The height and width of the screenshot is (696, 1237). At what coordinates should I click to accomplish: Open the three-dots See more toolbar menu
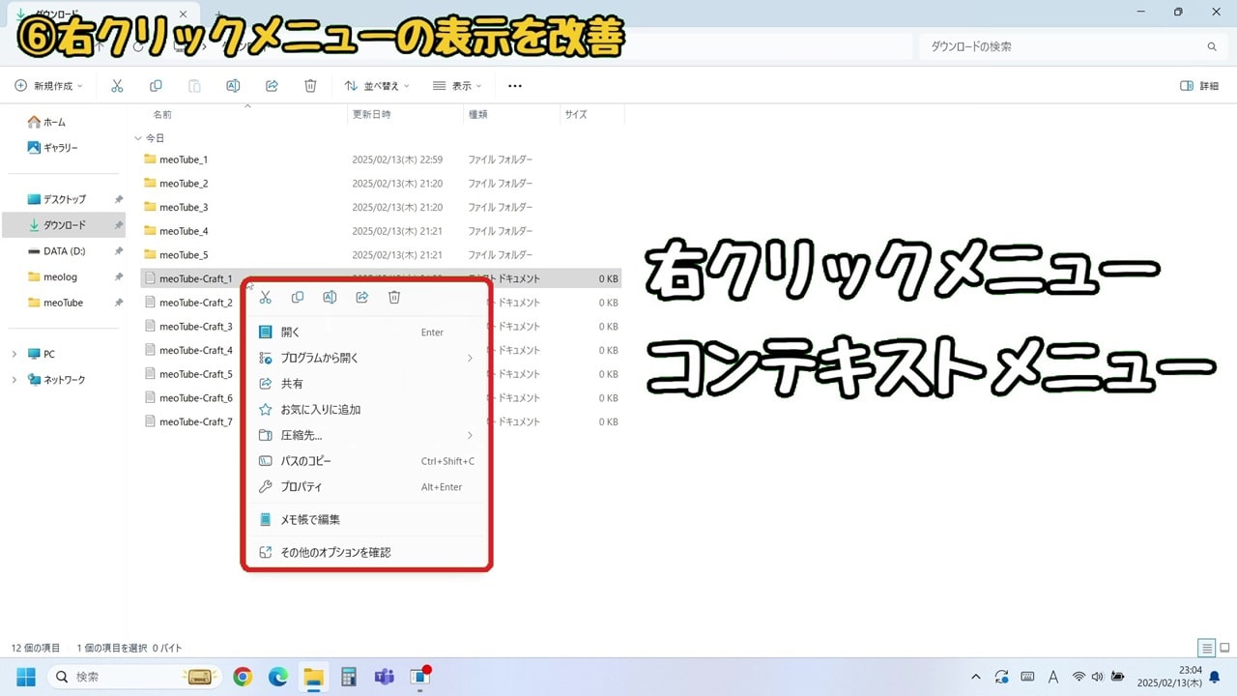click(x=515, y=86)
